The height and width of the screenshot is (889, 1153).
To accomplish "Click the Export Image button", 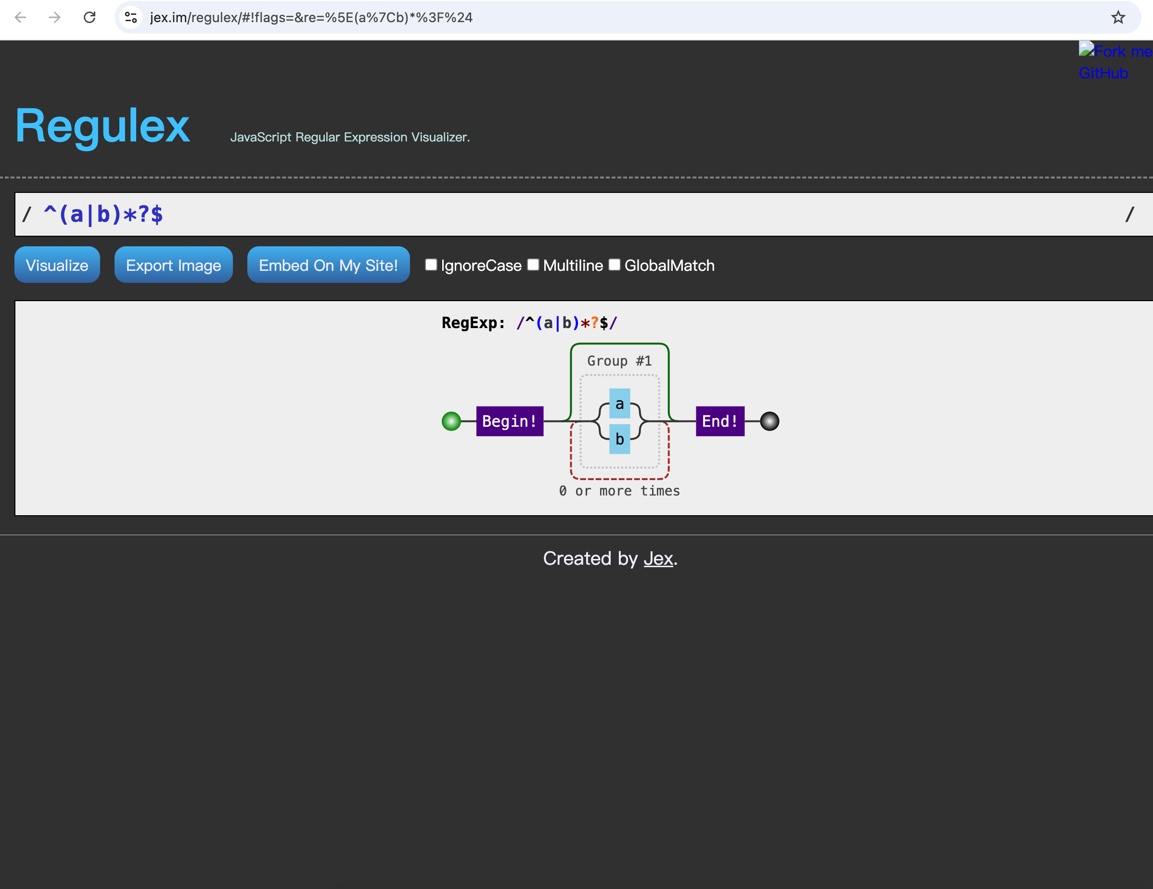I will click(x=173, y=265).
